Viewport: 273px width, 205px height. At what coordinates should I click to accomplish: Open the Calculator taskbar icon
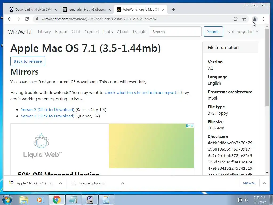coord(106,200)
